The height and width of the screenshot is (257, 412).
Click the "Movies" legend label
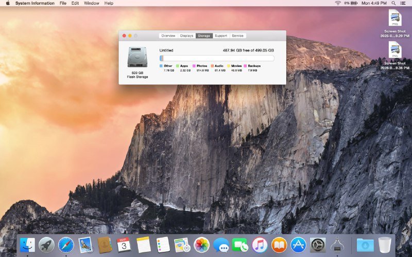(236, 66)
